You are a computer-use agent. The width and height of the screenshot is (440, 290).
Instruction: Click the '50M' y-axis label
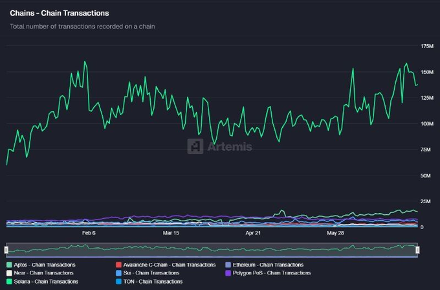click(425, 175)
